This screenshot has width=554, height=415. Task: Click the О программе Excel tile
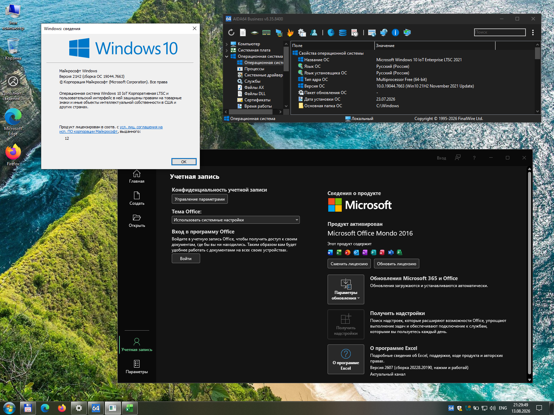pyautogui.click(x=346, y=359)
